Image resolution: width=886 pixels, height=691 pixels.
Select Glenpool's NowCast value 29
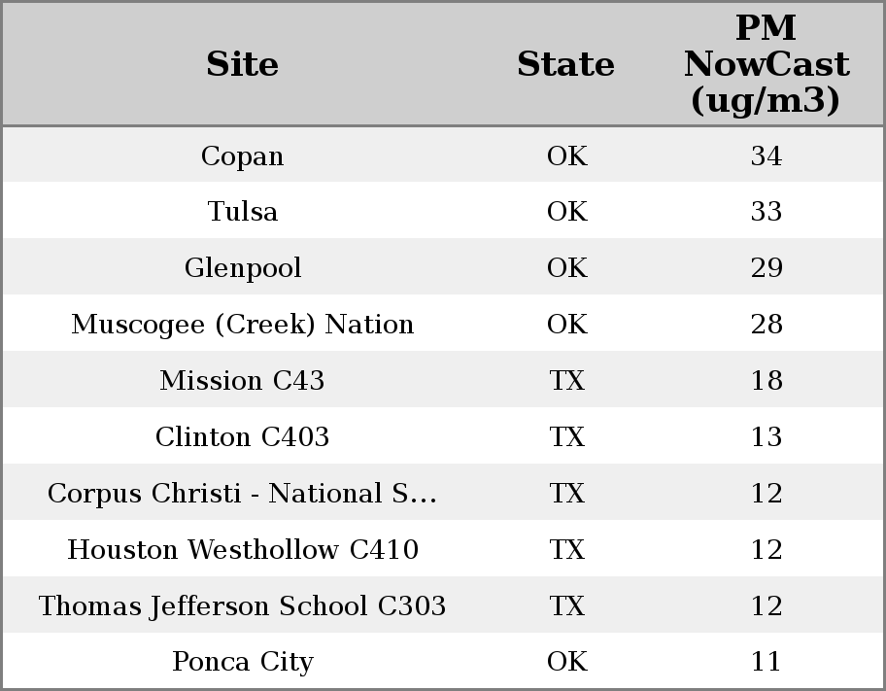click(x=766, y=268)
